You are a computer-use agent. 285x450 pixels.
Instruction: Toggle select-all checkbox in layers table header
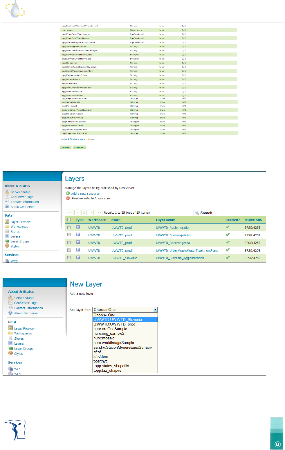pyautogui.click(x=69, y=220)
